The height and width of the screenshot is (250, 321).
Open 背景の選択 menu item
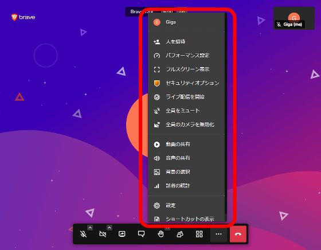click(186, 172)
